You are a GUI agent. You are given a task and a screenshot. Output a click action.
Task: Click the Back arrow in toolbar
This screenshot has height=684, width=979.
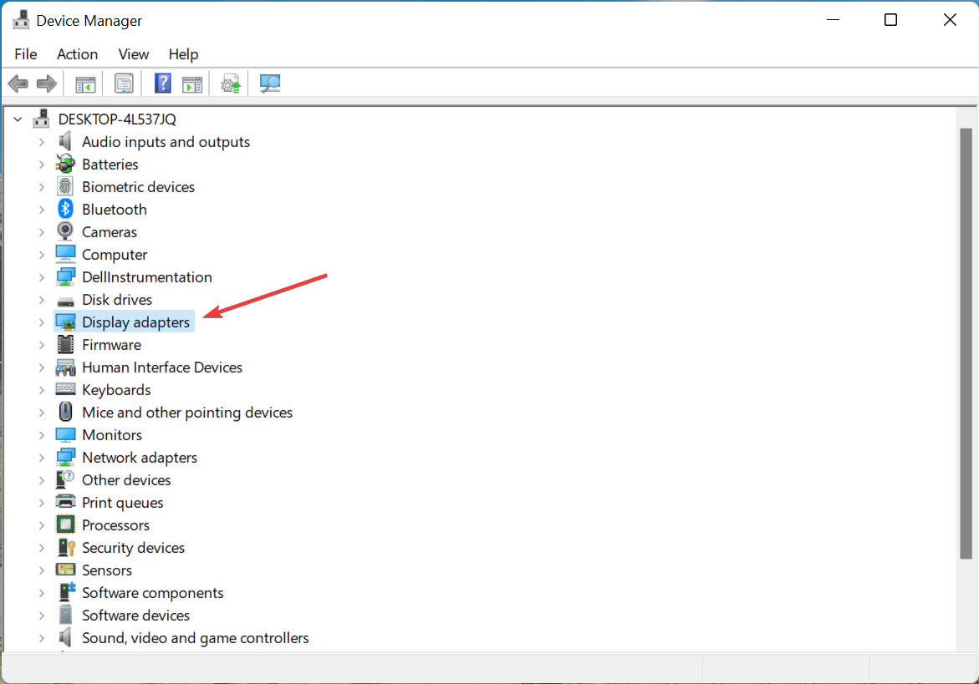(18, 84)
